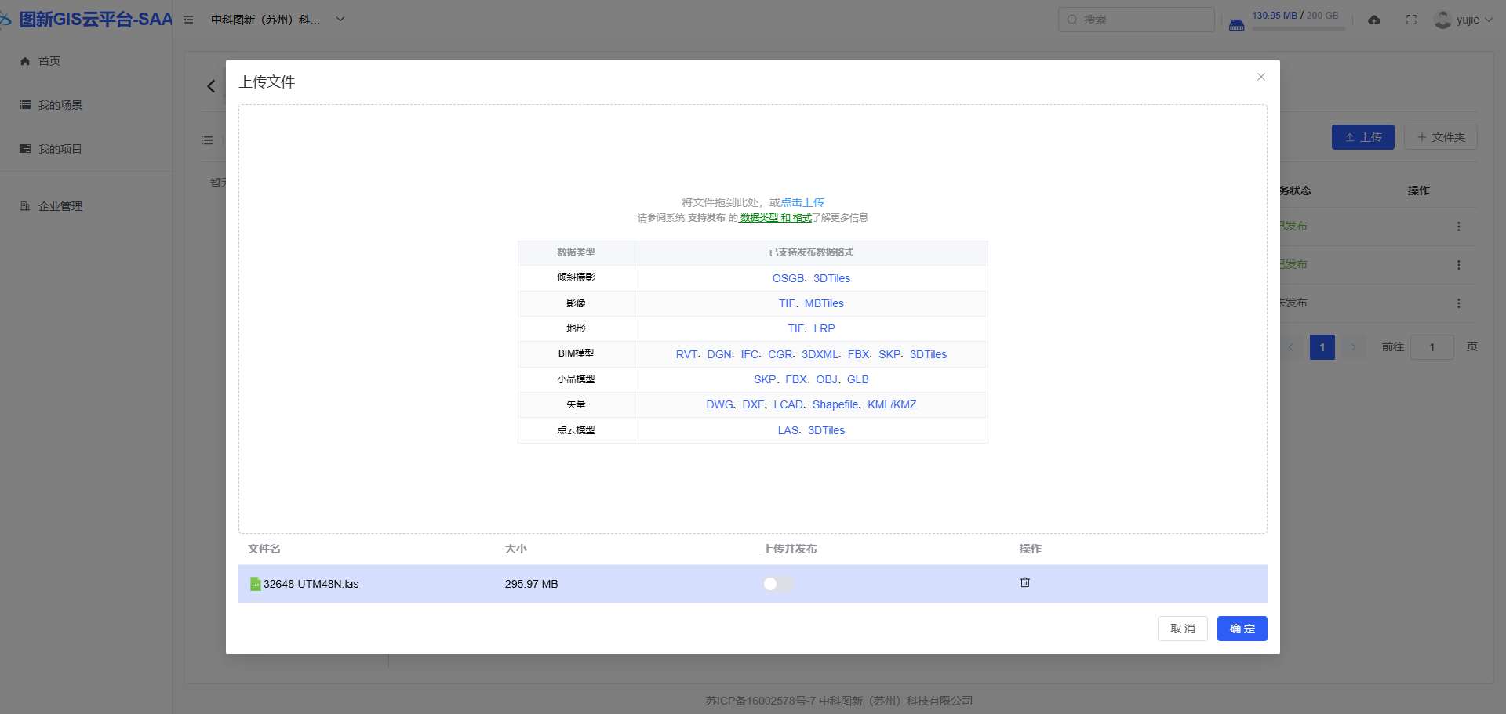This screenshot has height=714, width=1506.
Task: Delete the 32648-UTM48N.las file with trash icon
Action: point(1024,582)
